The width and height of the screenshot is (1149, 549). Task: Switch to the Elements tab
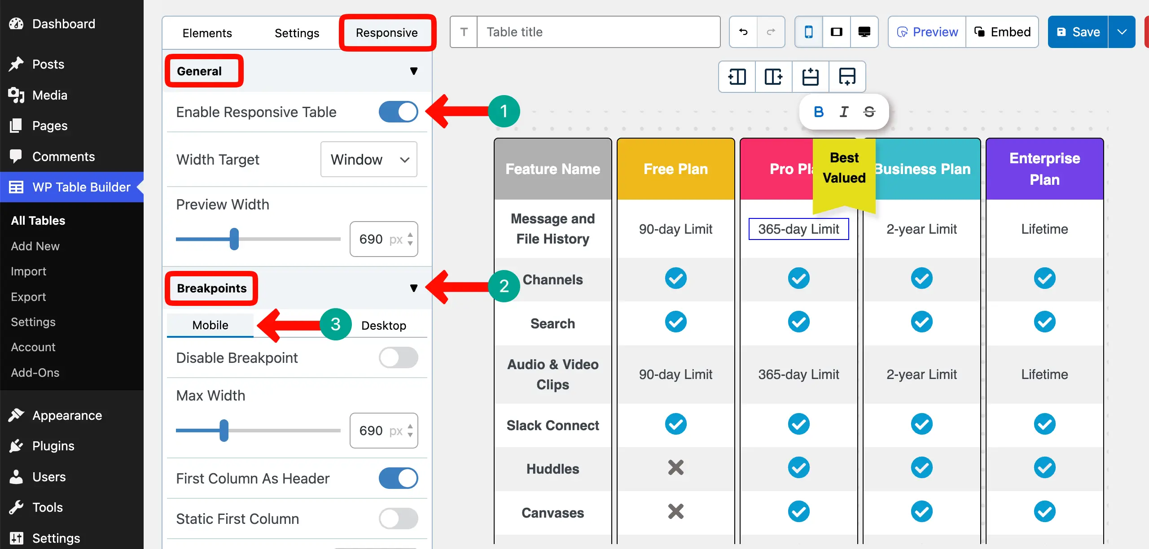(x=207, y=32)
